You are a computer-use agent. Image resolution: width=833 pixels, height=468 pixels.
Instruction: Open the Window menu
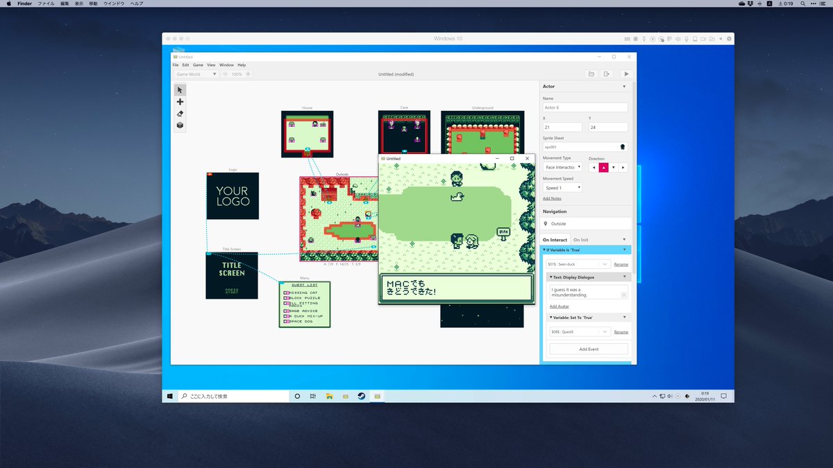226,65
